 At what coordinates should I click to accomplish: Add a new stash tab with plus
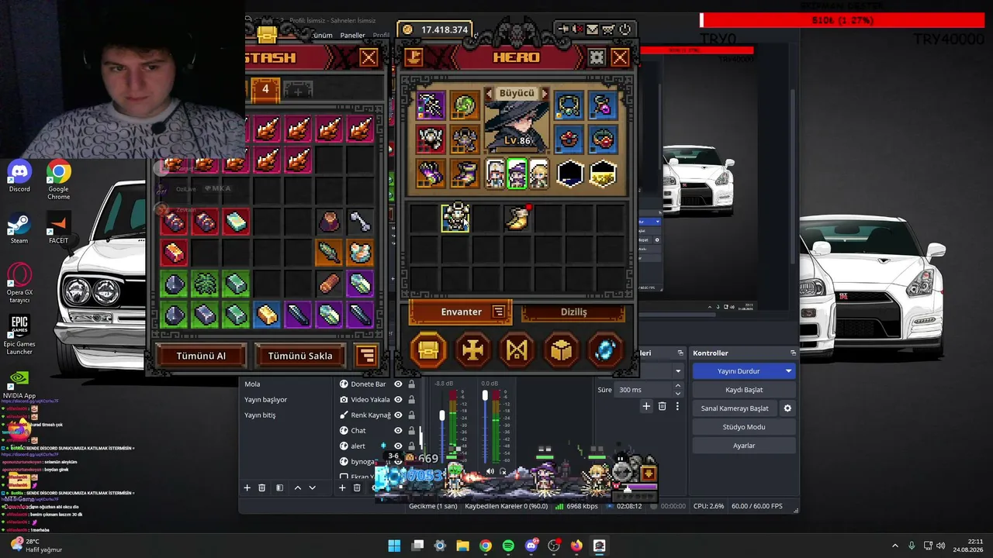coord(298,90)
